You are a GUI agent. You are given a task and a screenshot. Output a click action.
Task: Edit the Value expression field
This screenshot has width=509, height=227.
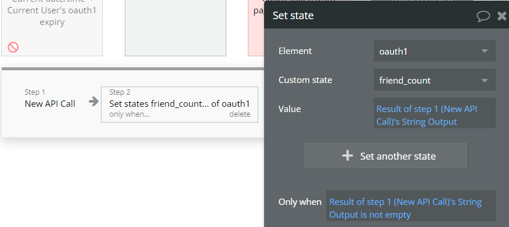(434, 113)
